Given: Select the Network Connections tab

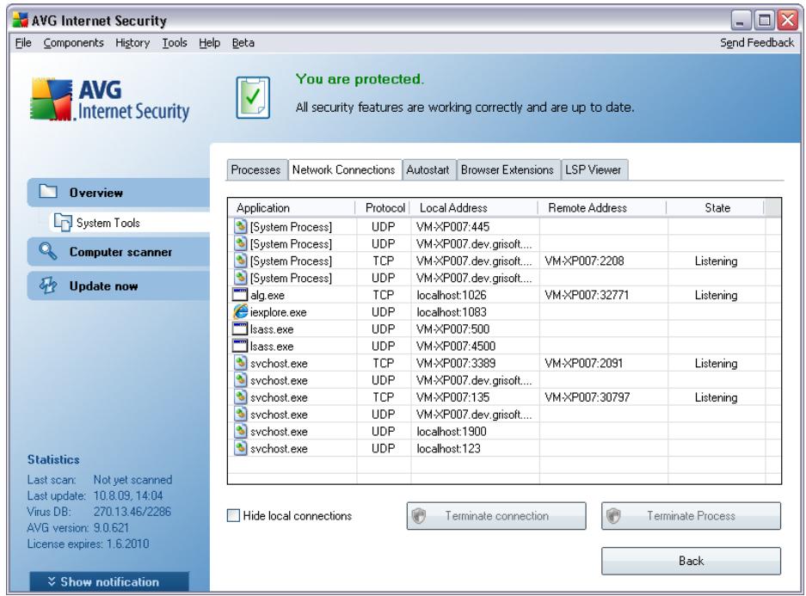Looking at the screenshot, I should click(x=344, y=169).
